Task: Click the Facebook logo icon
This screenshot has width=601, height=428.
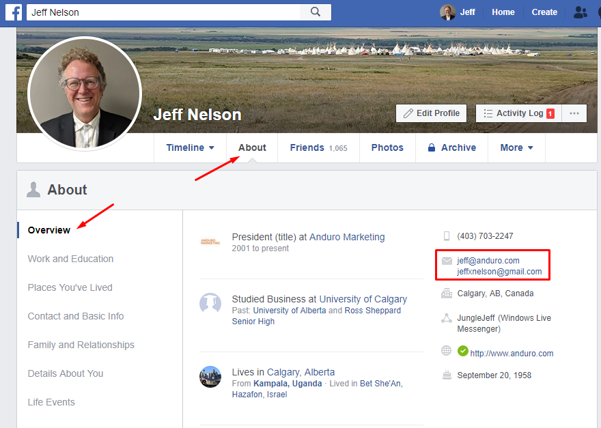Action: 13,12
